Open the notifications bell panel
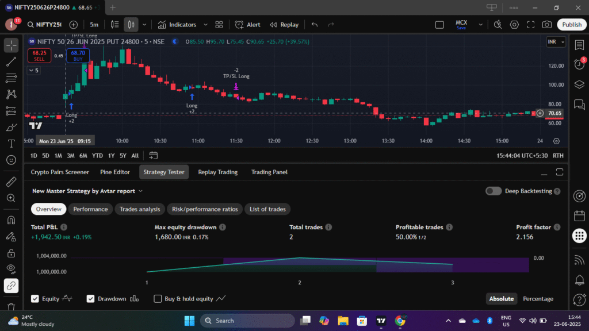Screen dimensions: 589x331 (x=579, y=280)
